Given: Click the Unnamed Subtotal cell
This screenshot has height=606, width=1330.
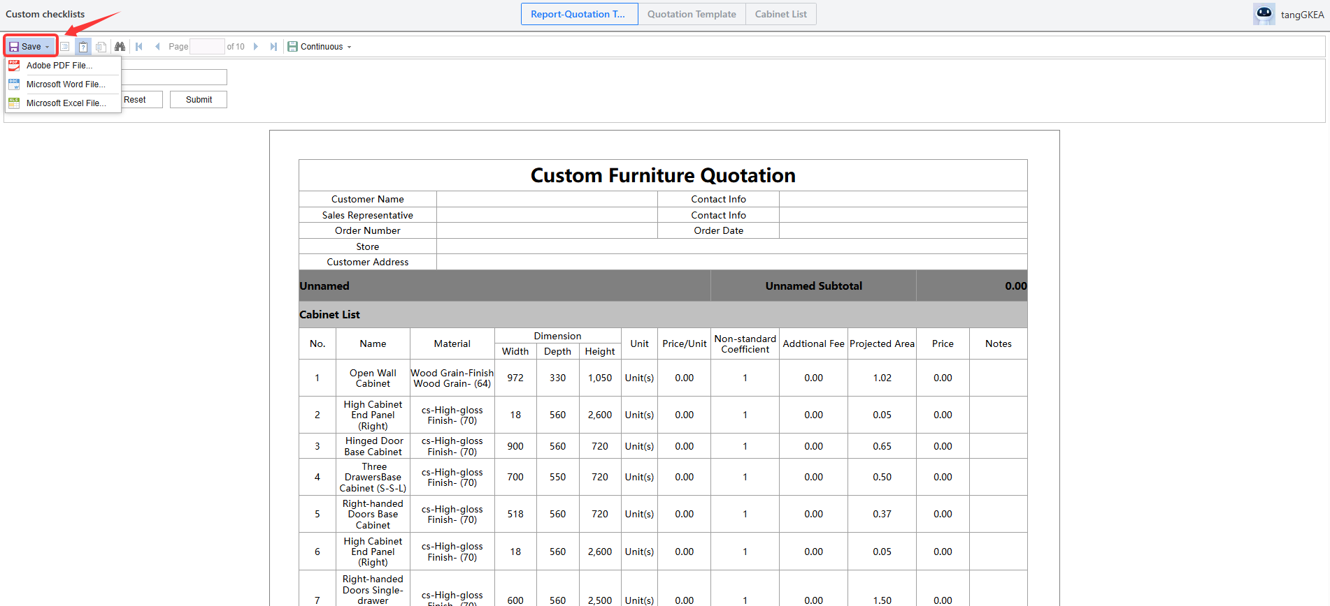Looking at the screenshot, I should coord(813,286).
